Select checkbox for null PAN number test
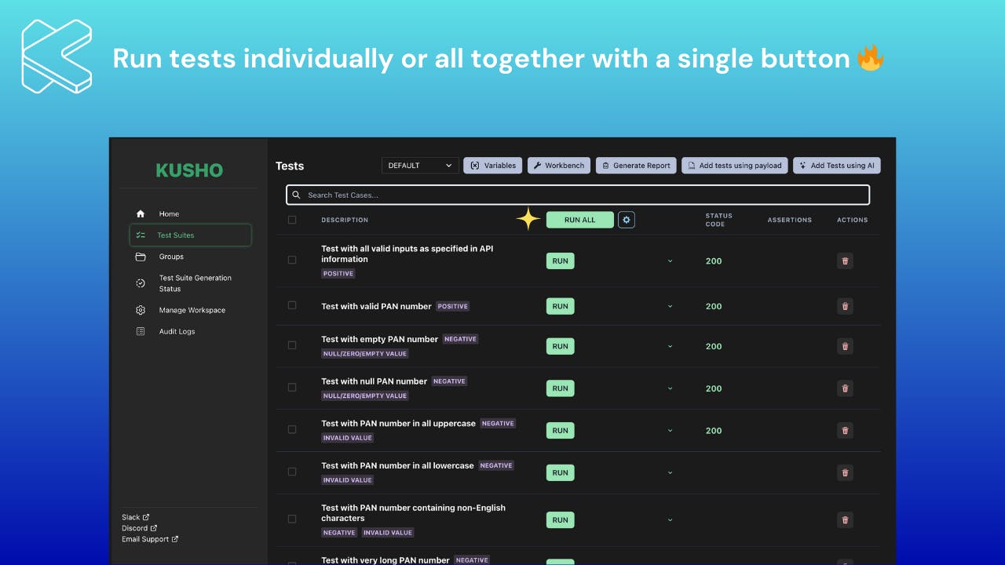The width and height of the screenshot is (1005, 565). [292, 387]
